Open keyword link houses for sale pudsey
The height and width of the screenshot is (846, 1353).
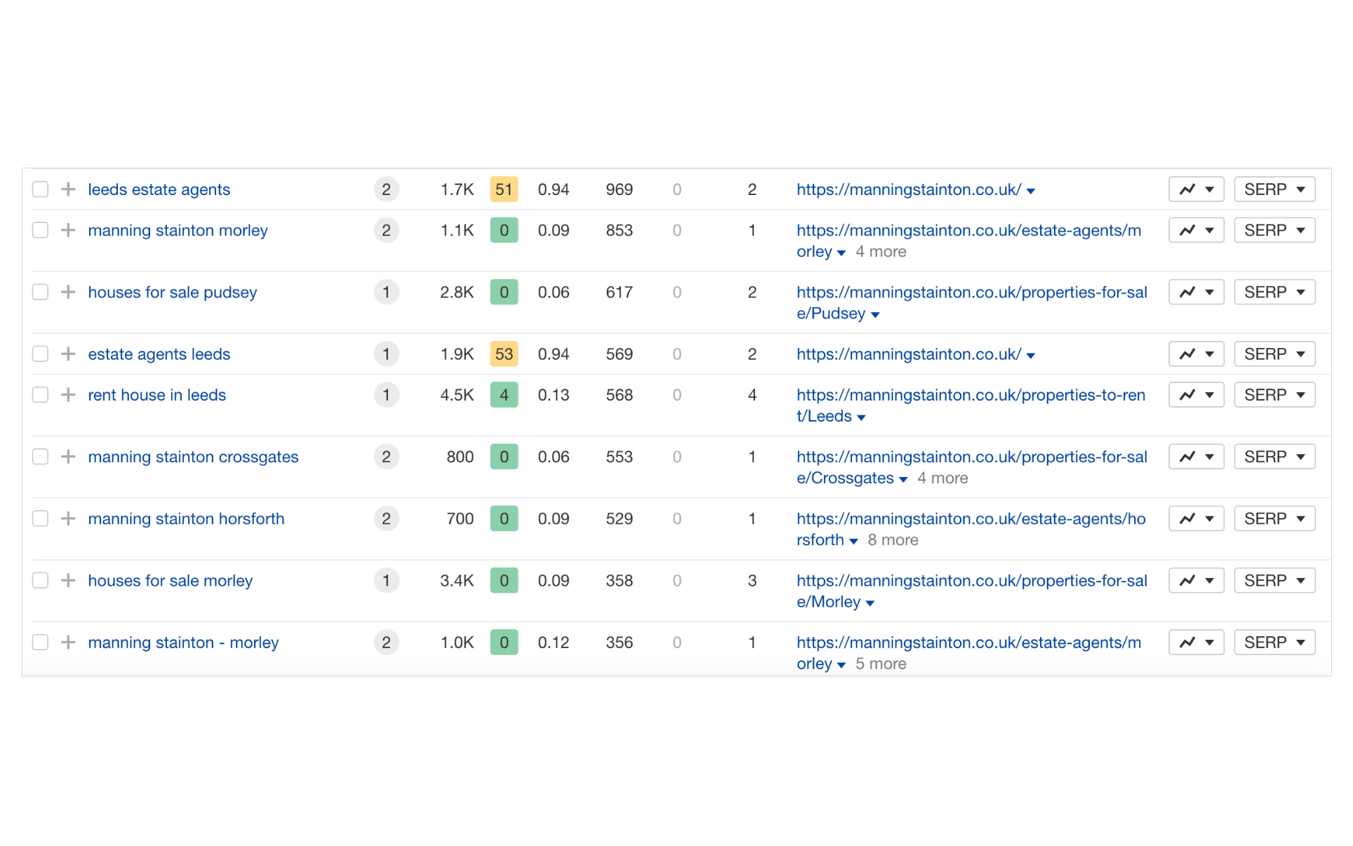tap(173, 293)
